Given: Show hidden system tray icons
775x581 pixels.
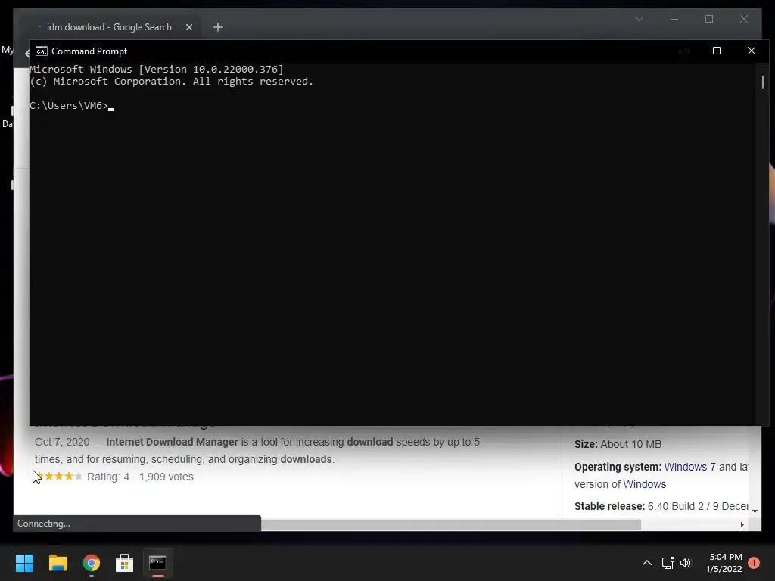Looking at the screenshot, I should (647, 563).
